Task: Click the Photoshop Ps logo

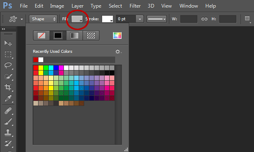Action: coord(8,5)
